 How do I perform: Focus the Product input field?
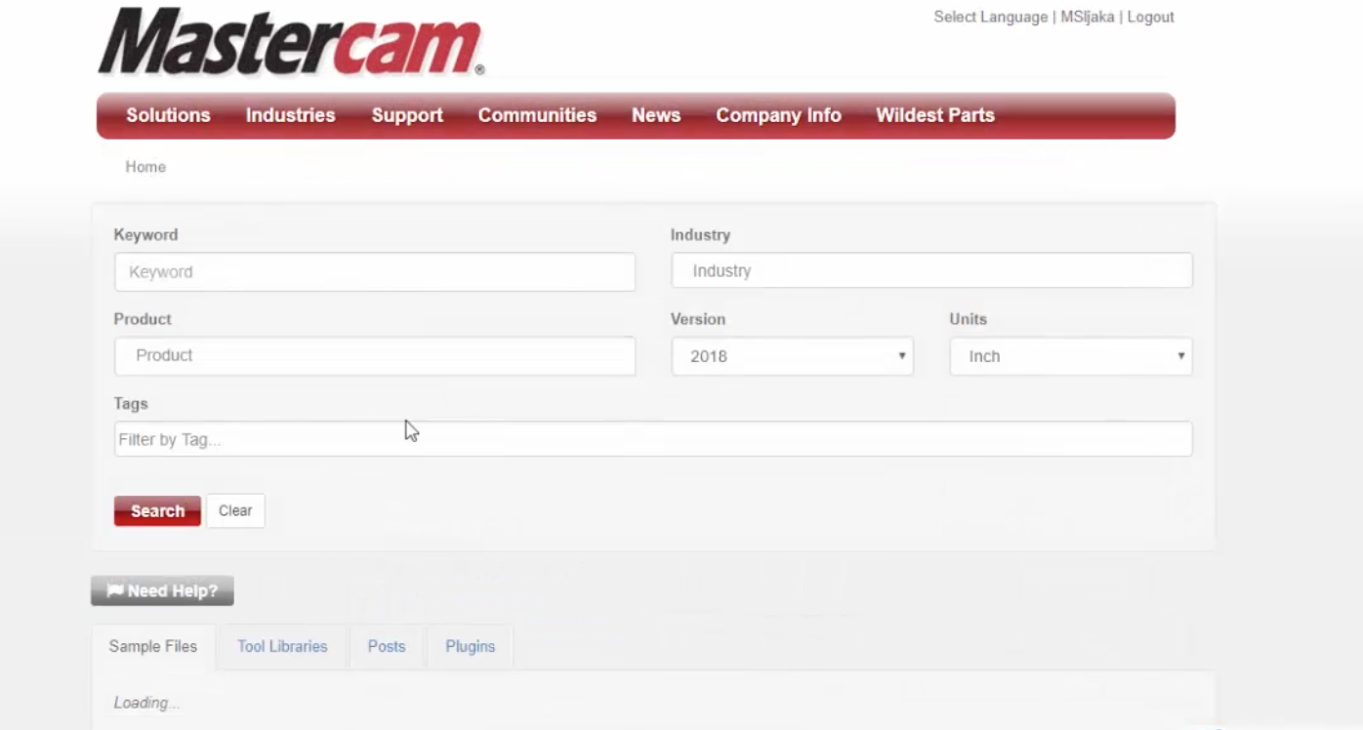click(375, 356)
